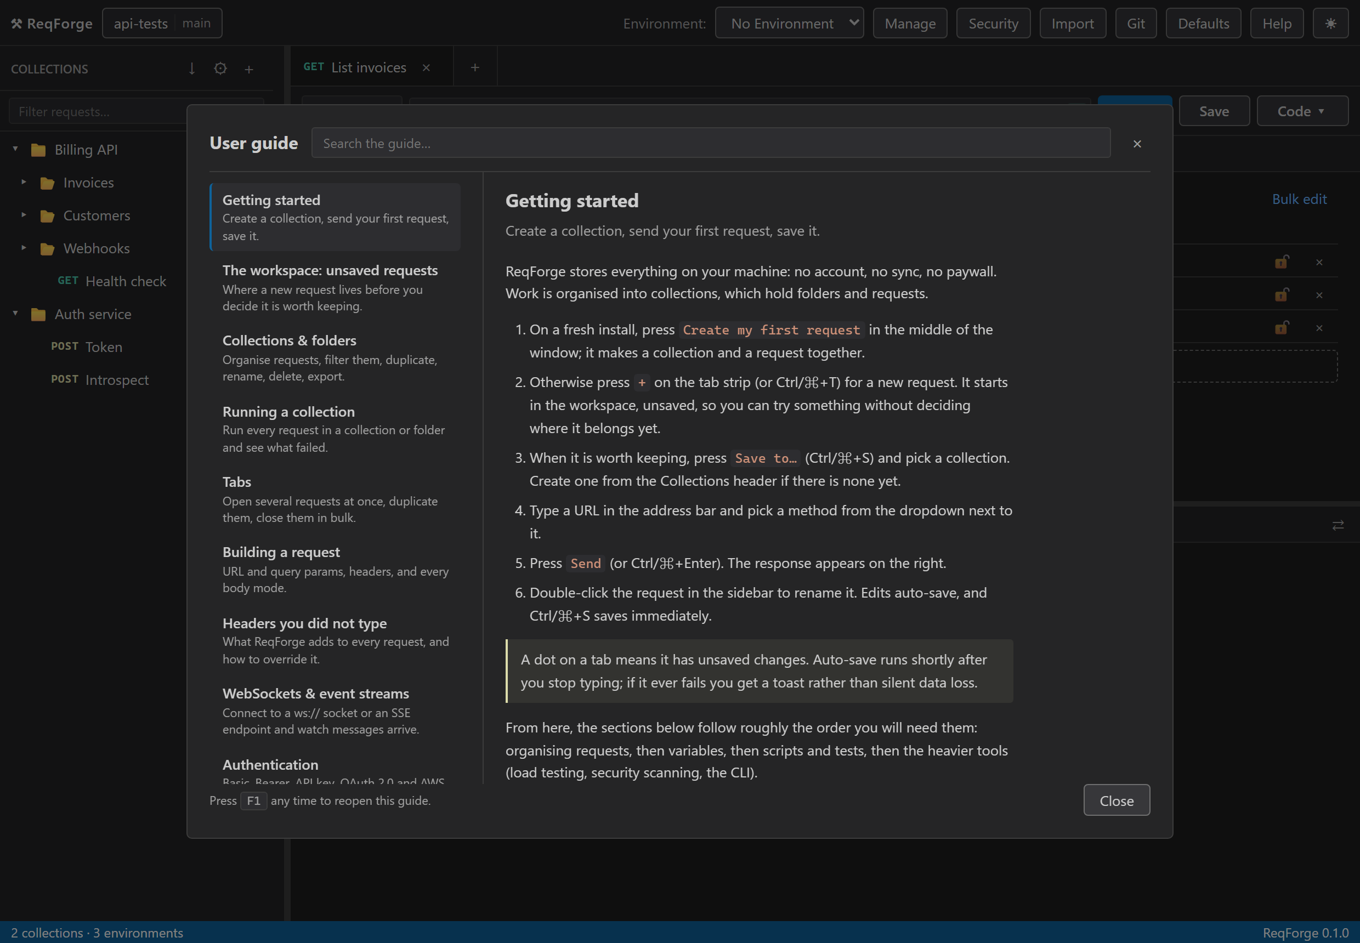Image resolution: width=1360 pixels, height=943 pixels.
Task: Delete the third params row
Action: 1319,328
